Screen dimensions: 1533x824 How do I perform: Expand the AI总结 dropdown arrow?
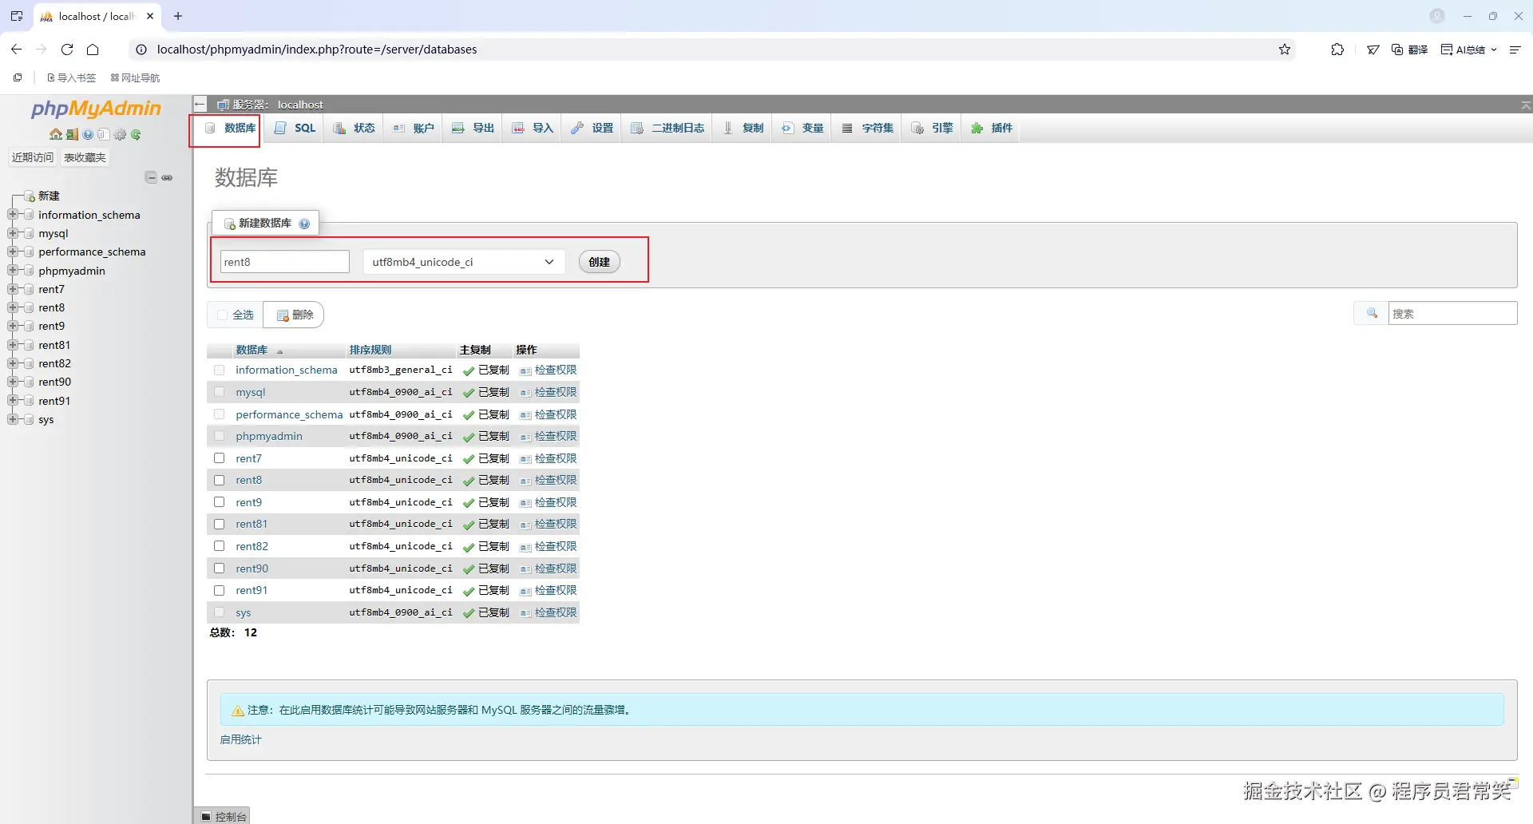click(x=1494, y=50)
